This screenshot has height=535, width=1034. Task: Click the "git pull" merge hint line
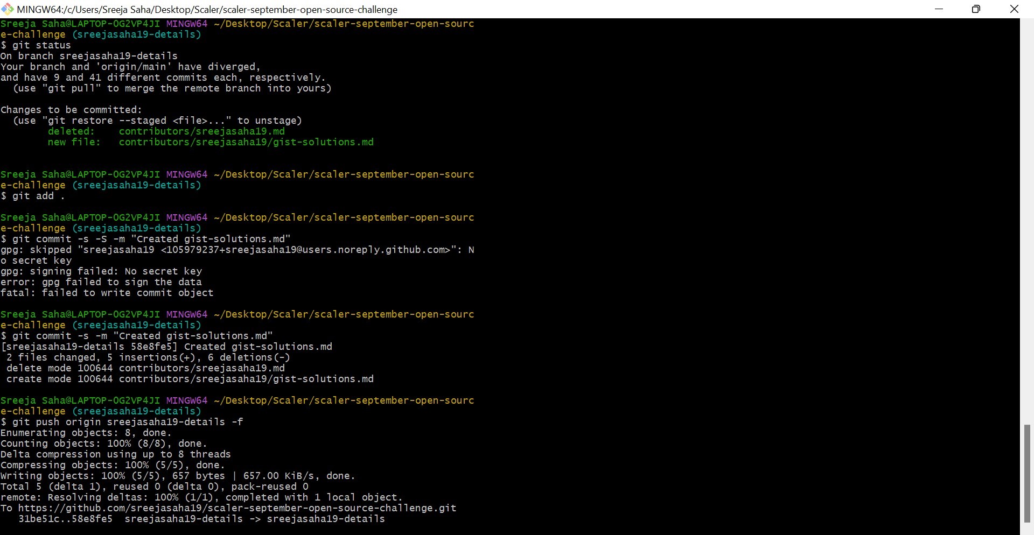pos(172,88)
